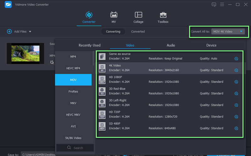Select the SD 480P preset name

(115, 124)
